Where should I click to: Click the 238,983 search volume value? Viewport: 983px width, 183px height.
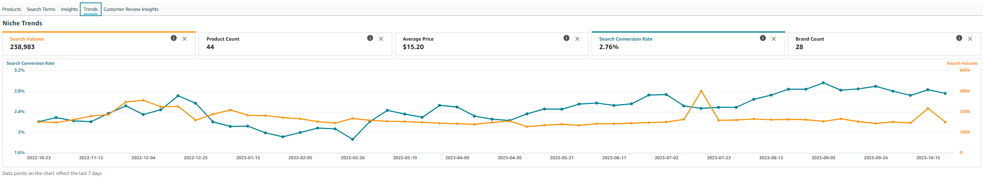(22, 47)
